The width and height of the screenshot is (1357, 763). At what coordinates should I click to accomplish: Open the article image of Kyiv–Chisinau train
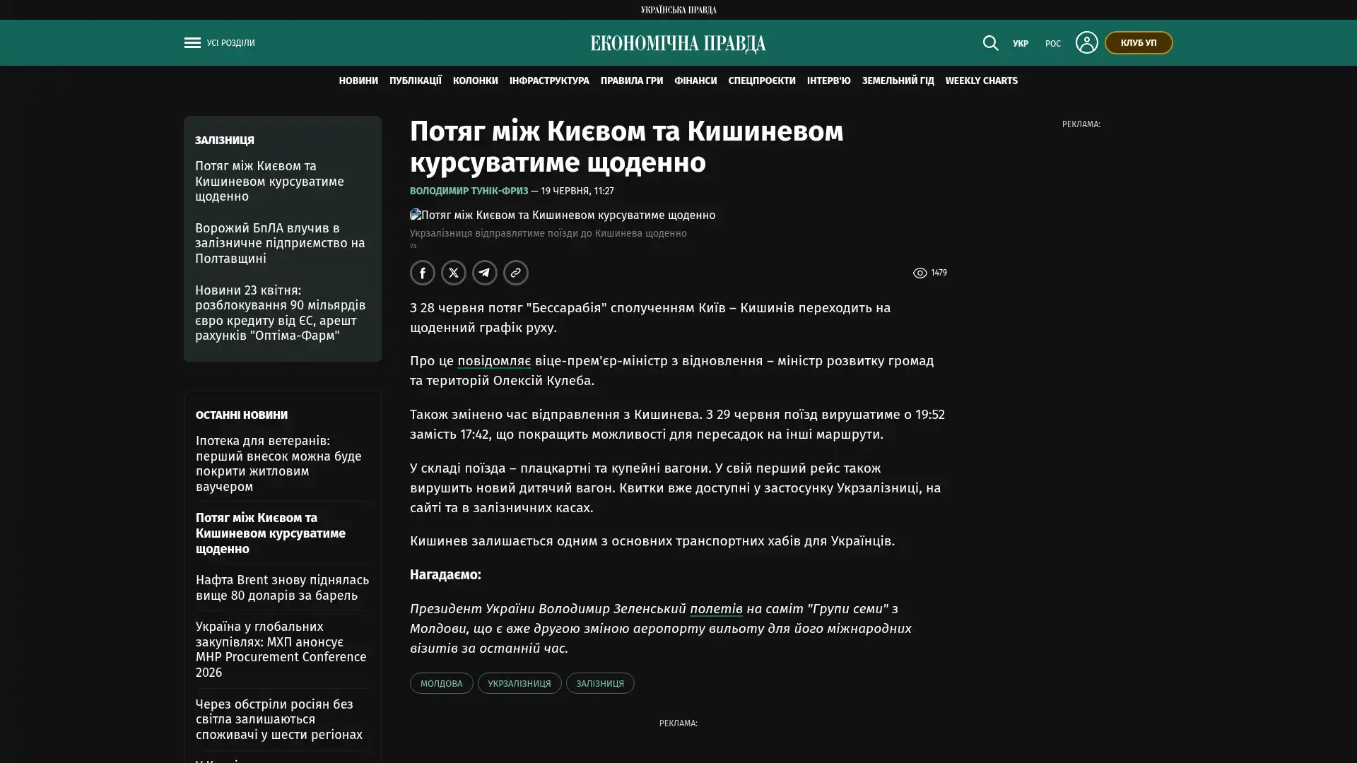tap(563, 215)
